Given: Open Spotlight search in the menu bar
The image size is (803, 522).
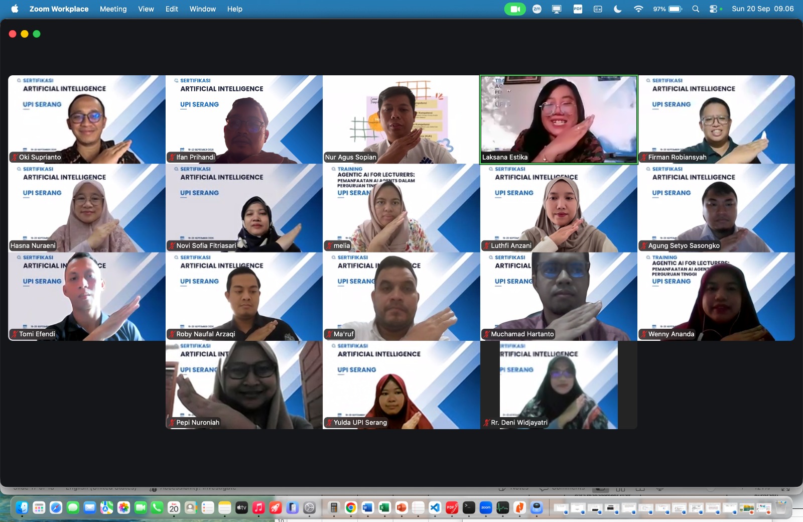Looking at the screenshot, I should tap(696, 9).
